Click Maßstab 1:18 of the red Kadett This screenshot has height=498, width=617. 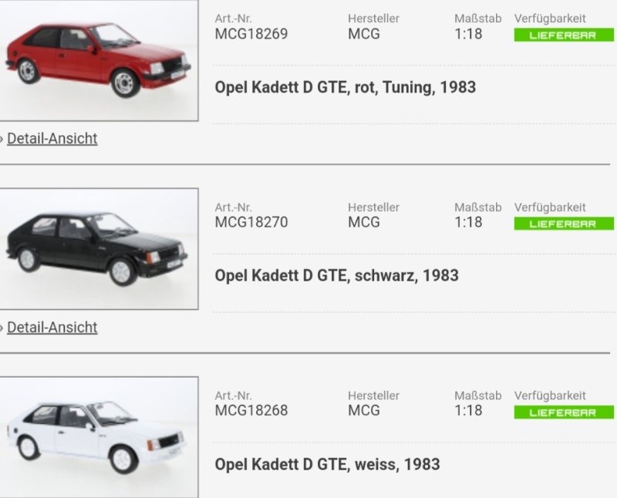pos(468,34)
